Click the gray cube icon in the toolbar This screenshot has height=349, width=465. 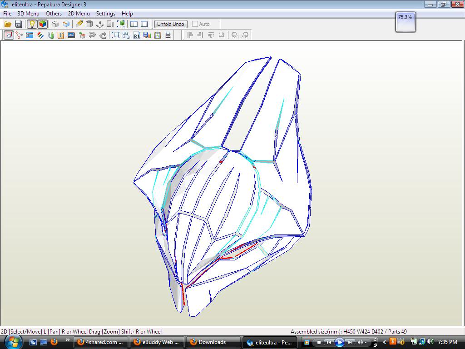(x=55, y=24)
